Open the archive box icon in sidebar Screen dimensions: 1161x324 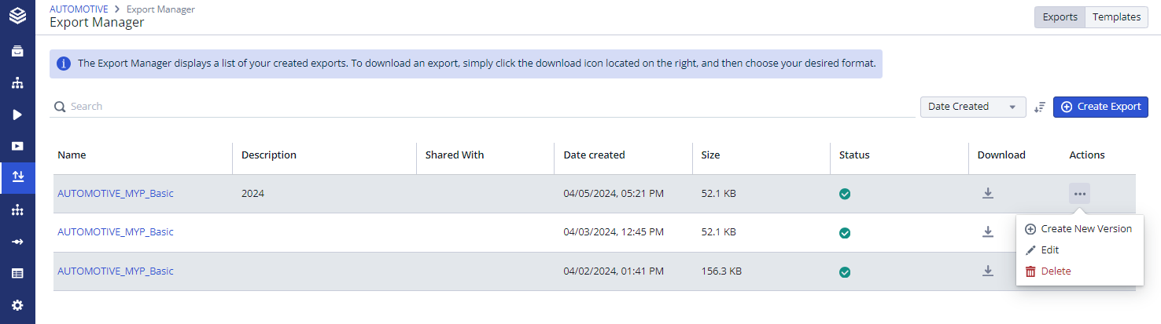point(17,51)
